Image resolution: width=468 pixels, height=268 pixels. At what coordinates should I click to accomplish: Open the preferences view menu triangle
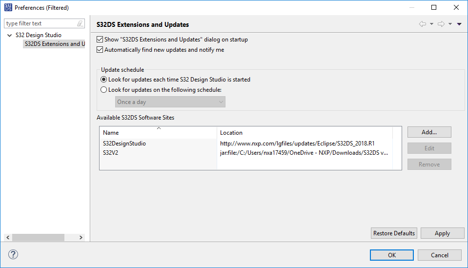[x=459, y=24]
